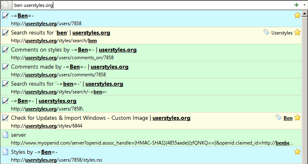The height and width of the screenshot is (164, 308).
Task: Click favicon of '-=Ben=- | userstyles.org' row
Action: click(6, 101)
